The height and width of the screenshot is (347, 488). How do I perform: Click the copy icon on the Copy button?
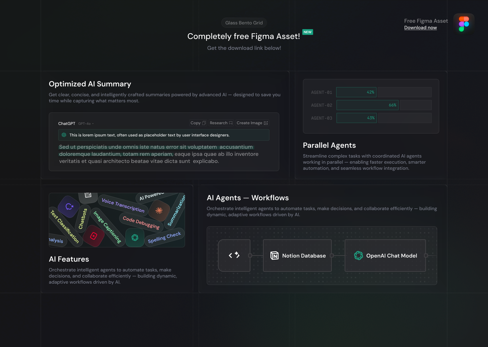[x=204, y=123]
